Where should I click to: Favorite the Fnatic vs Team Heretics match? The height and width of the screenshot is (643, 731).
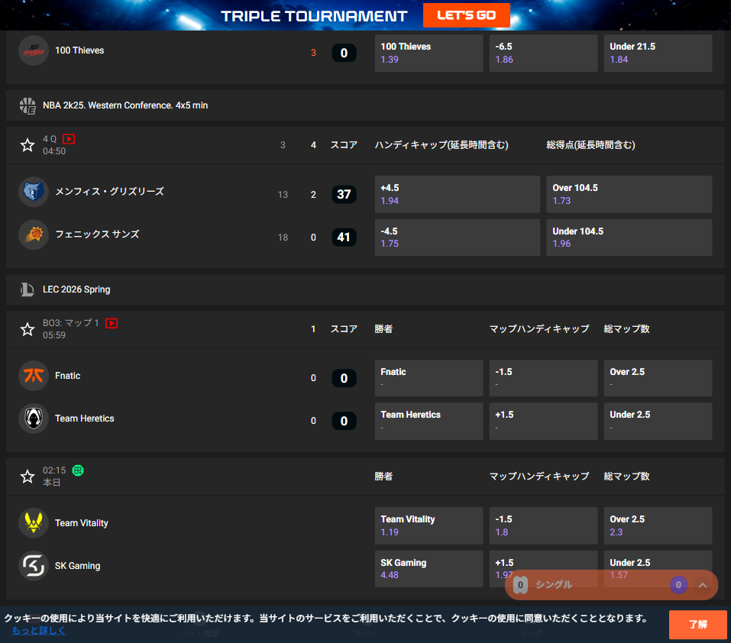(x=27, y=329)
